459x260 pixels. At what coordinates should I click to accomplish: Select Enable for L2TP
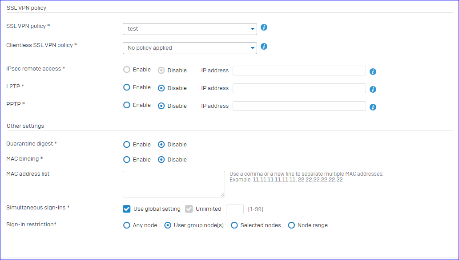(x=126, y=87)
